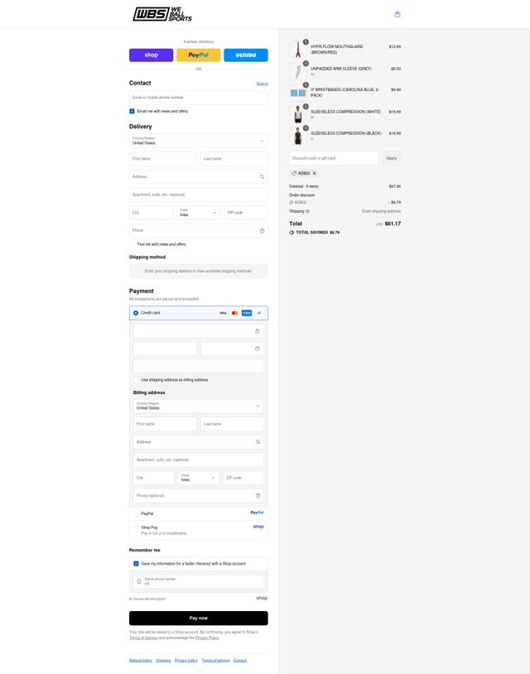Open the Sleeveless Compression Black thumbnail
The height and width of the screenshot is (674, 530).
click(297, 136)
